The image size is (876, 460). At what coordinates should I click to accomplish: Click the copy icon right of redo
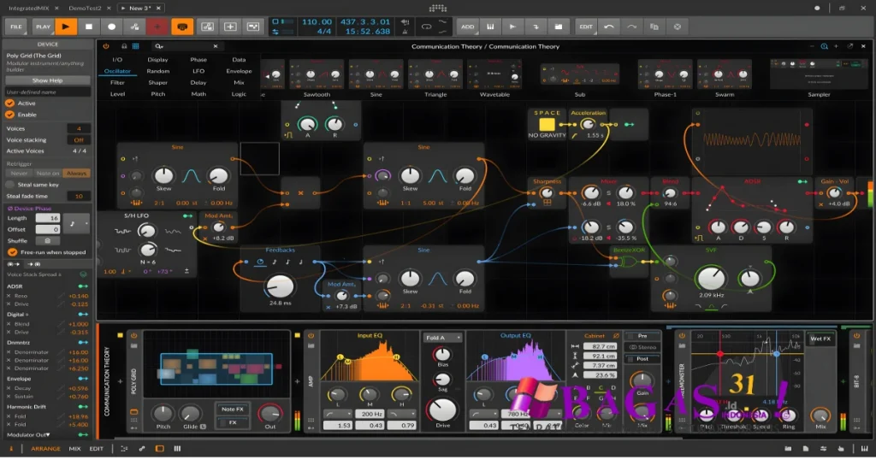[x=654, y=27]
